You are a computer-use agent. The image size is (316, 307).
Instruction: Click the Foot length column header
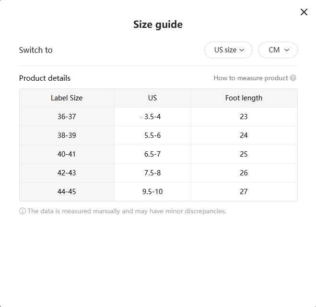coord(244,98)
